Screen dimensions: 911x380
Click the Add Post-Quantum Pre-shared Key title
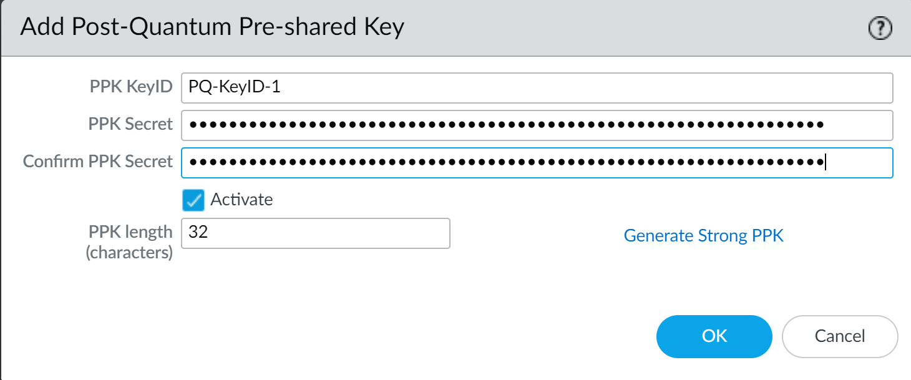click(x=212, y=27)
